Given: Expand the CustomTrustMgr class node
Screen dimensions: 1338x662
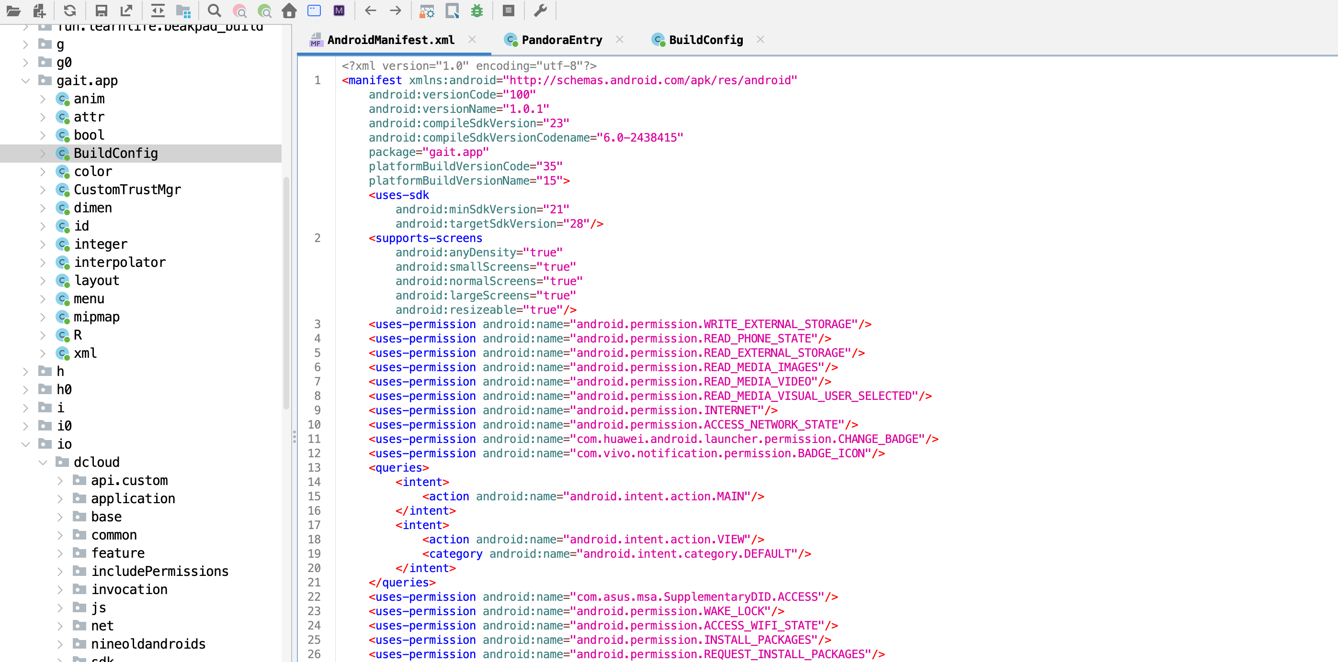Looking at the screenshot, I should (x=43, y=190).
